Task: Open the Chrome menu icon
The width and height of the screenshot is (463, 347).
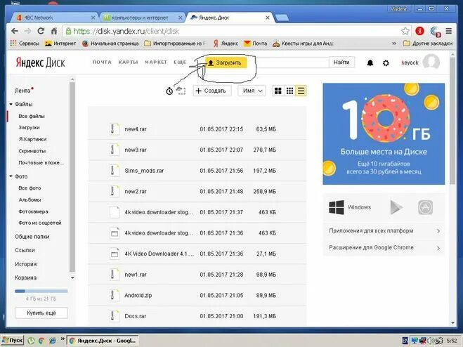Action: click(449, 31)
